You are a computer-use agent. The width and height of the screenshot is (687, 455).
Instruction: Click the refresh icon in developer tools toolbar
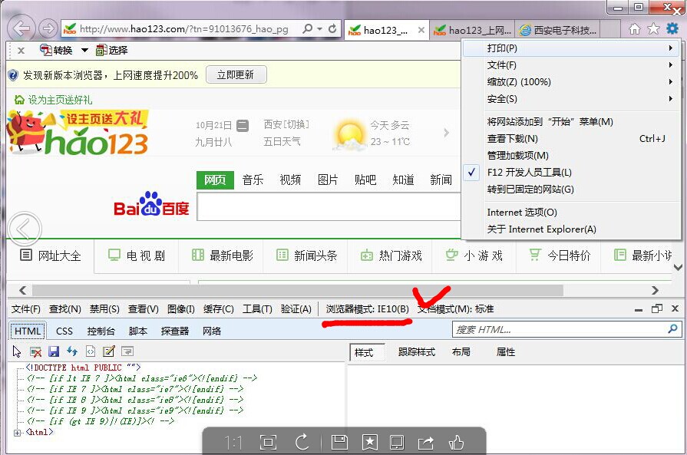(72, 351)
